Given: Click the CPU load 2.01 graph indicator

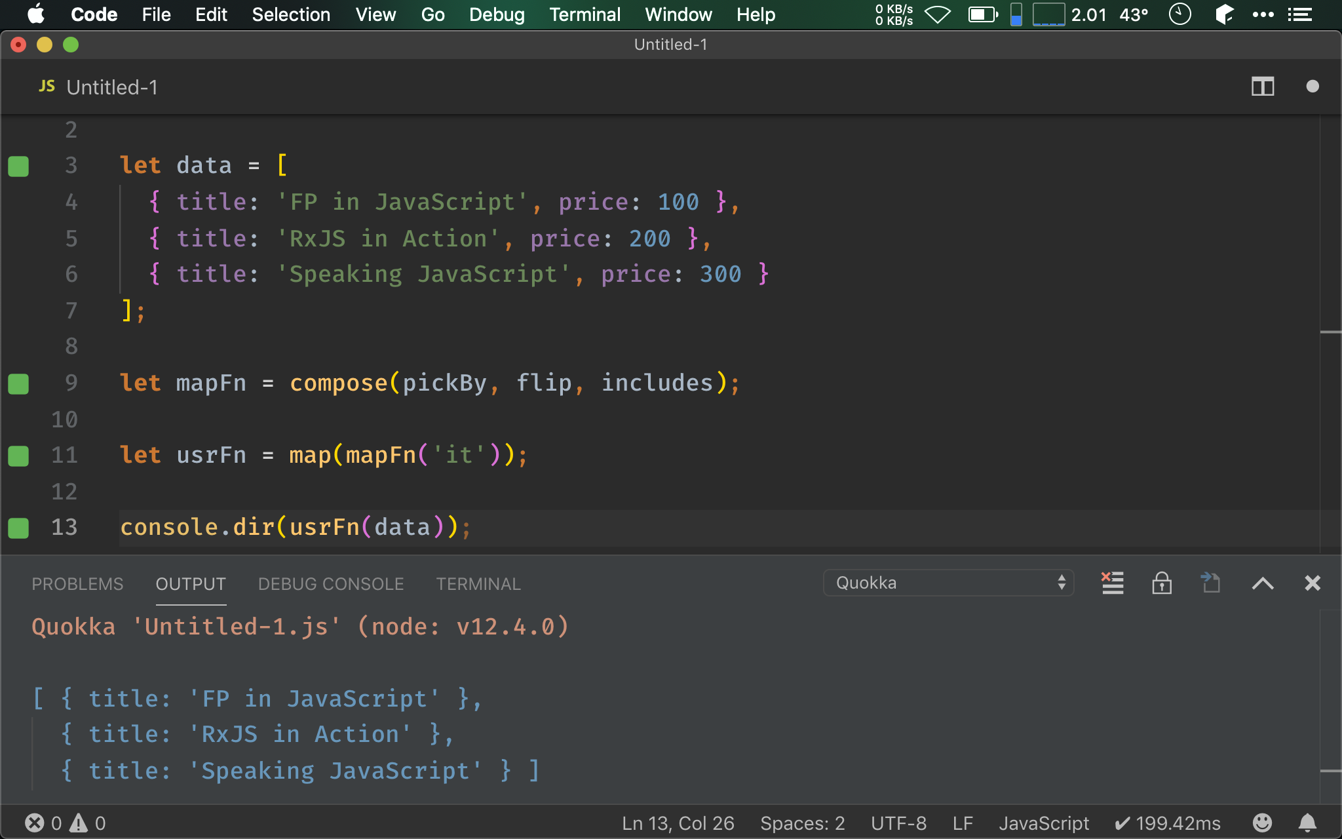Looking at the screenshot, I should pos(1069,14).
